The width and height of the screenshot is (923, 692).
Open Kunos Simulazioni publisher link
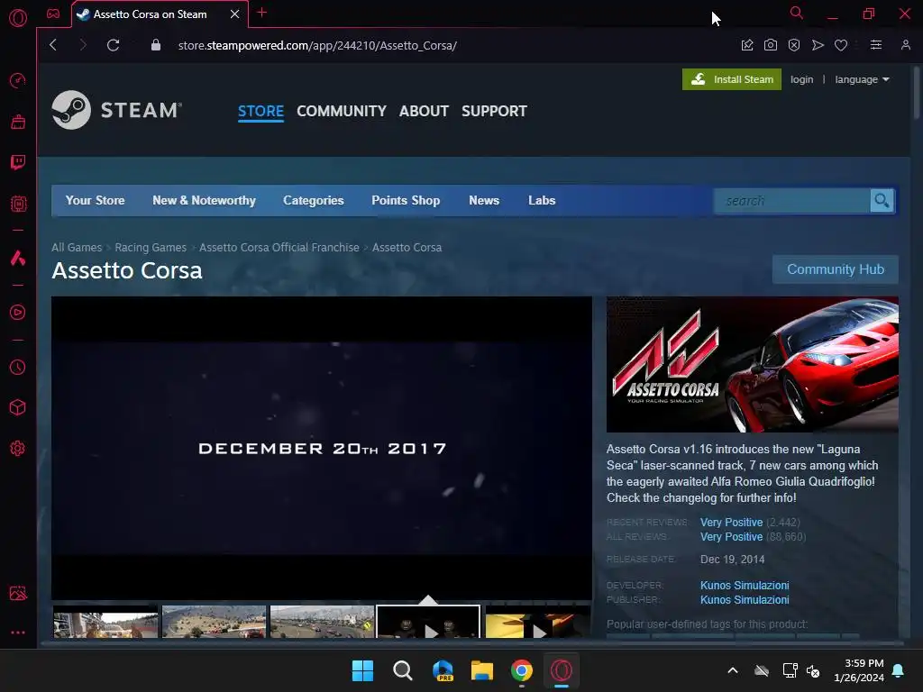click(x=745, y=600)
